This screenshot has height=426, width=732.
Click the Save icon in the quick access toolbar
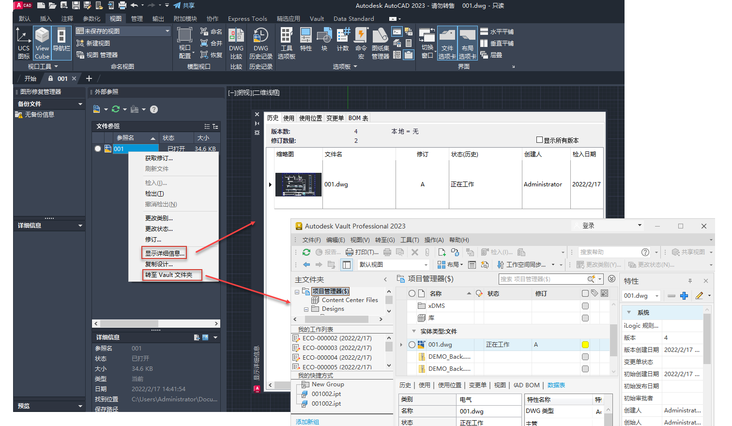(76, 5)
